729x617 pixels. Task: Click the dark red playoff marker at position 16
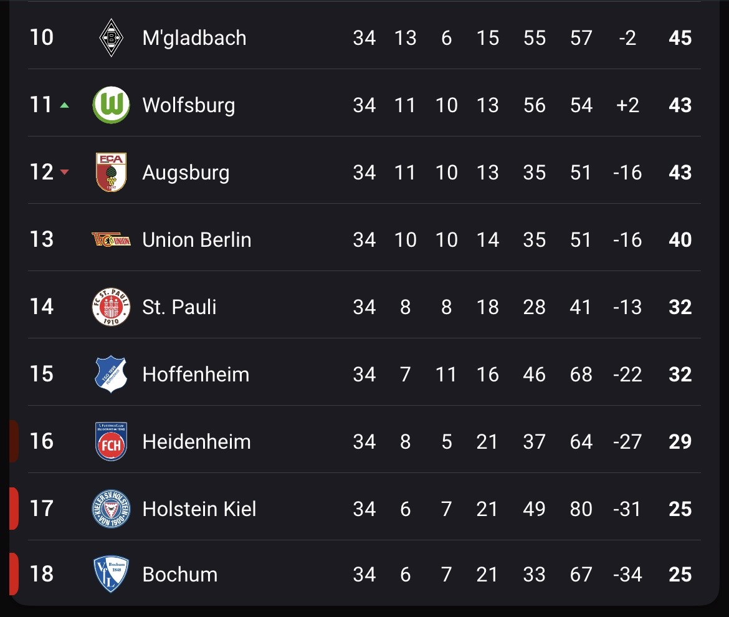14,441
